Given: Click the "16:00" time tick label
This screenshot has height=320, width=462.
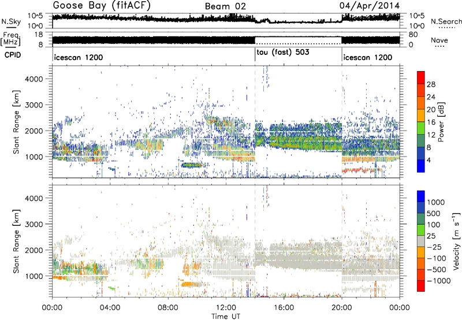Looking at the screenshot, I should click(284, 308).
